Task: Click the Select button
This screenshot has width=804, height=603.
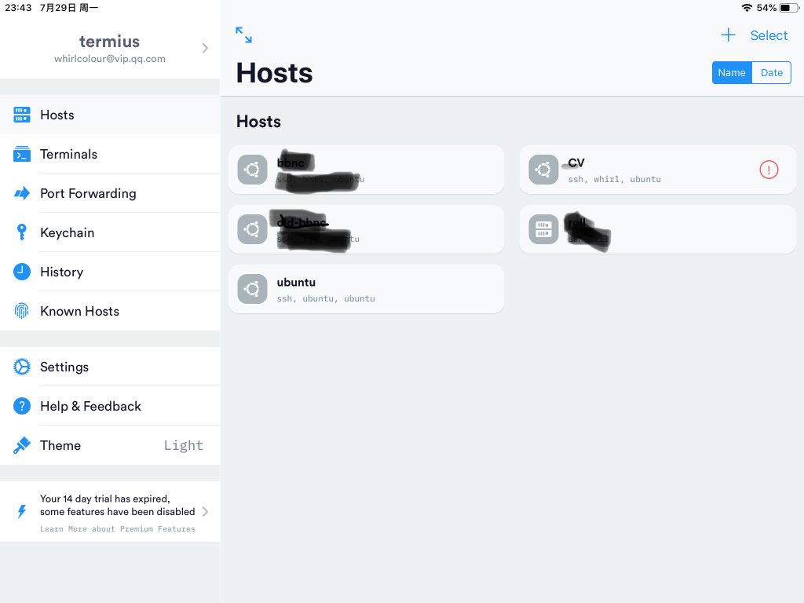Action: click(x=769, y=35)
